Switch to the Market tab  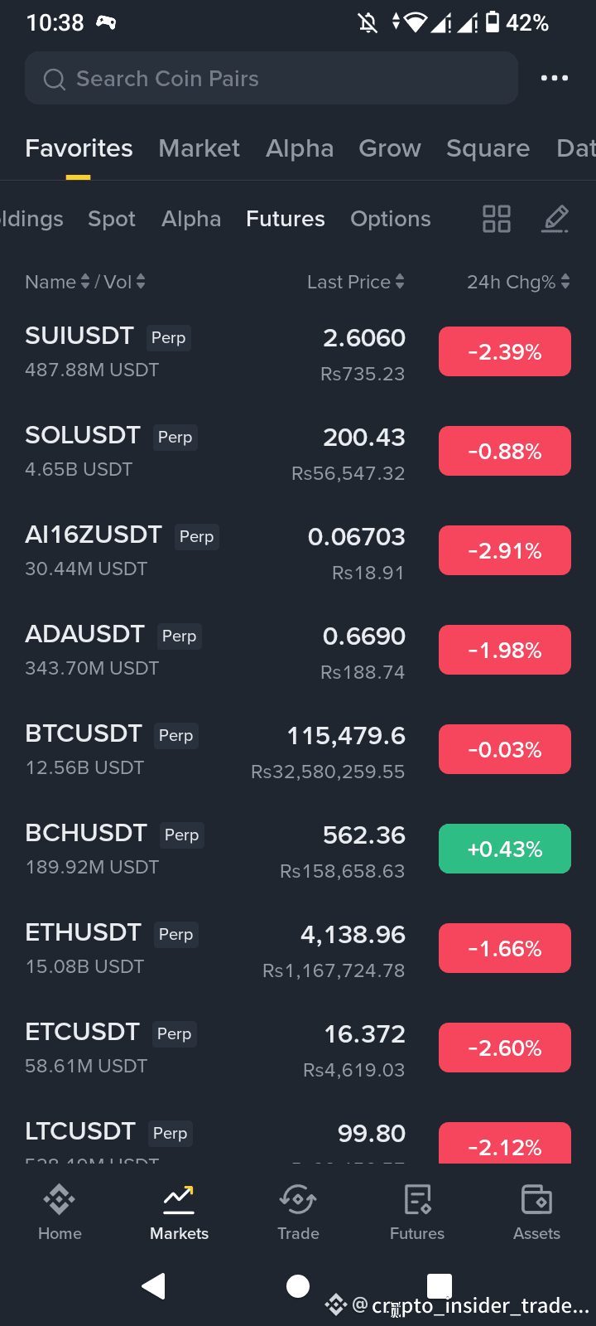[x=199, y=148]
